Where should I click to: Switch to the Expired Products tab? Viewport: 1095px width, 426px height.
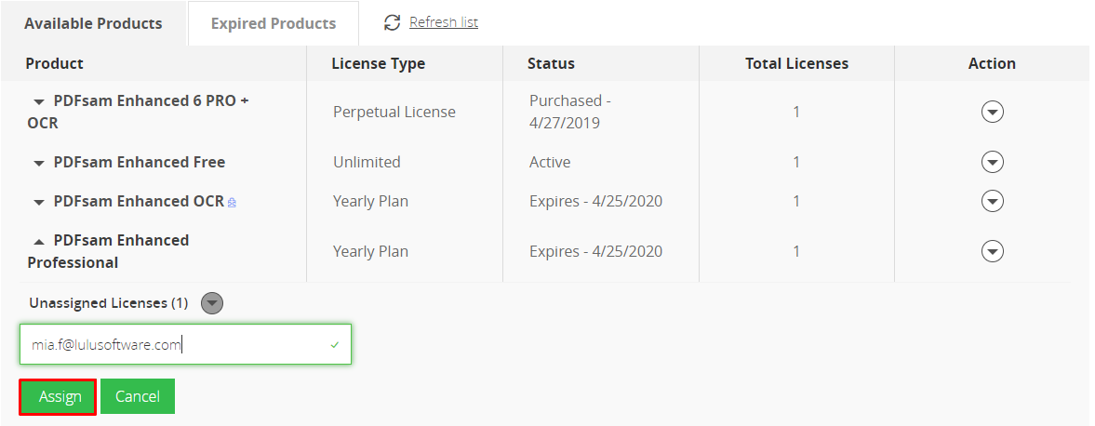pos(273,23)
